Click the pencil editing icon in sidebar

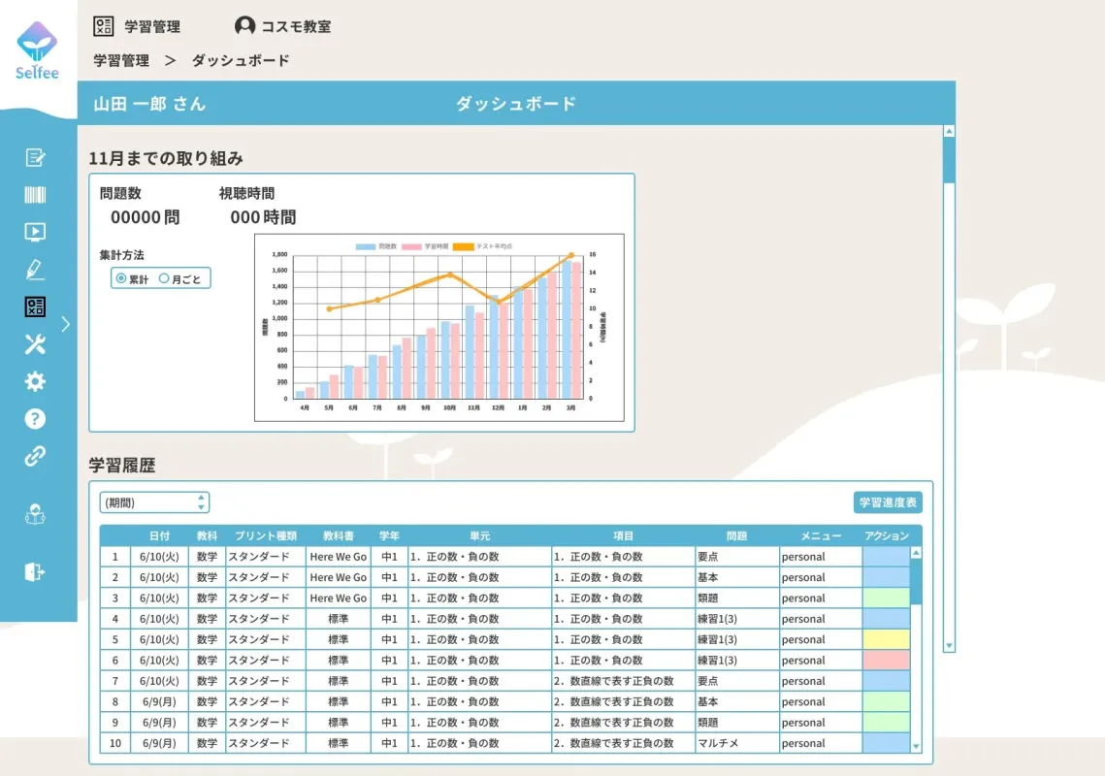35,269
